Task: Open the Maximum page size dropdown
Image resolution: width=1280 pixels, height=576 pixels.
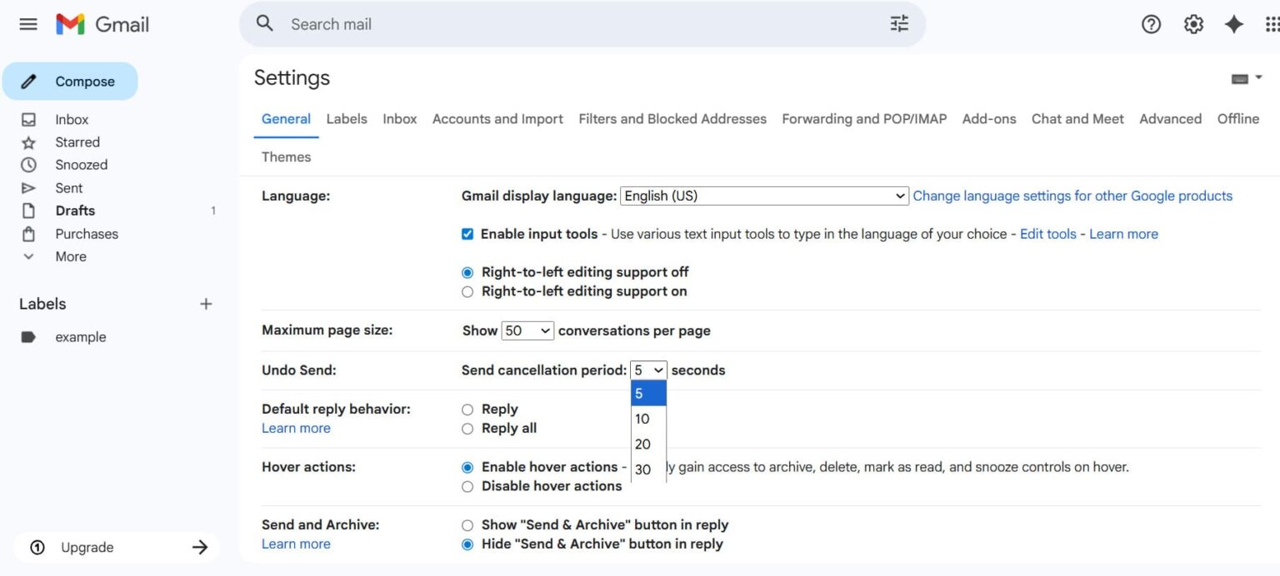Action: click(x=527, y=330)
